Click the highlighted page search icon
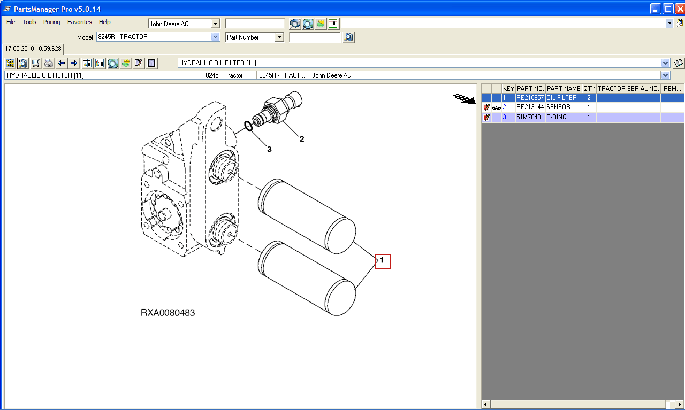This screenshot has height=410, width=685. [x=23, y=63]
